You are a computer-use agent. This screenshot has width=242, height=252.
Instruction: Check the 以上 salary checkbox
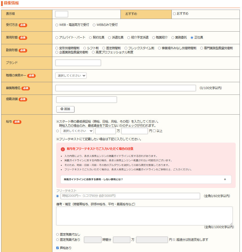pyautogui.click(x=154, y=131)
